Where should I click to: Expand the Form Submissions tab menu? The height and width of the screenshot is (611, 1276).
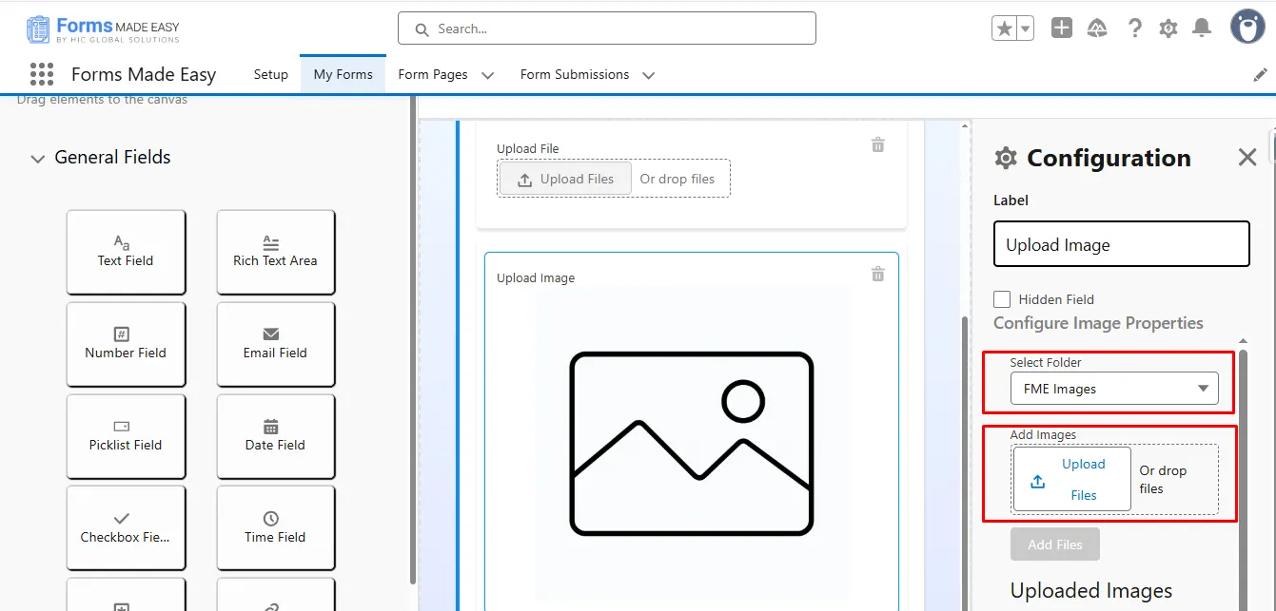[x=649, y=75]
